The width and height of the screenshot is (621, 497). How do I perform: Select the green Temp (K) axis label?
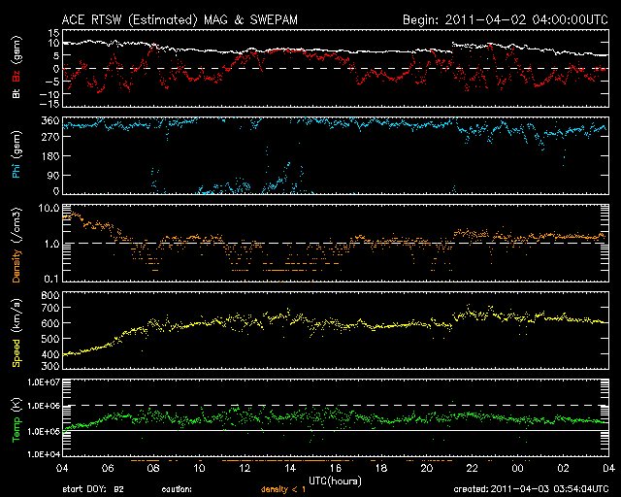(x=16, y=417)
